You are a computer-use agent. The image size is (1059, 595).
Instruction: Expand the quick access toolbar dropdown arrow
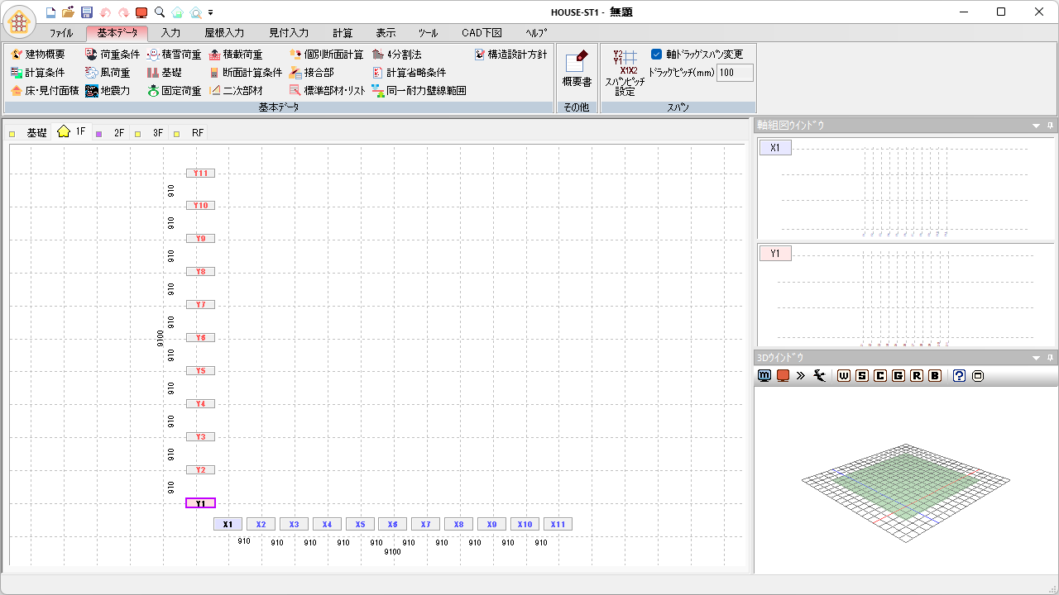[x=211, y=13]
